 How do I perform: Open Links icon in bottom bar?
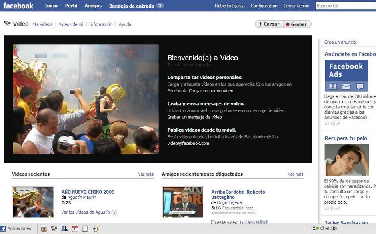tap(96, 228)
